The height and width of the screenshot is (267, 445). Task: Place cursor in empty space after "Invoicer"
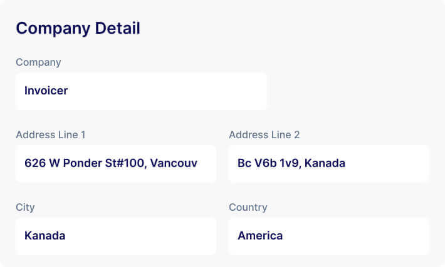188,91
